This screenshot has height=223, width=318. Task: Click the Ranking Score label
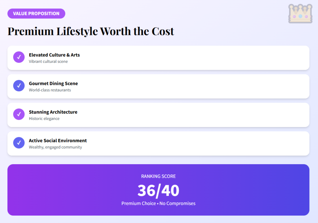point(158,176)
